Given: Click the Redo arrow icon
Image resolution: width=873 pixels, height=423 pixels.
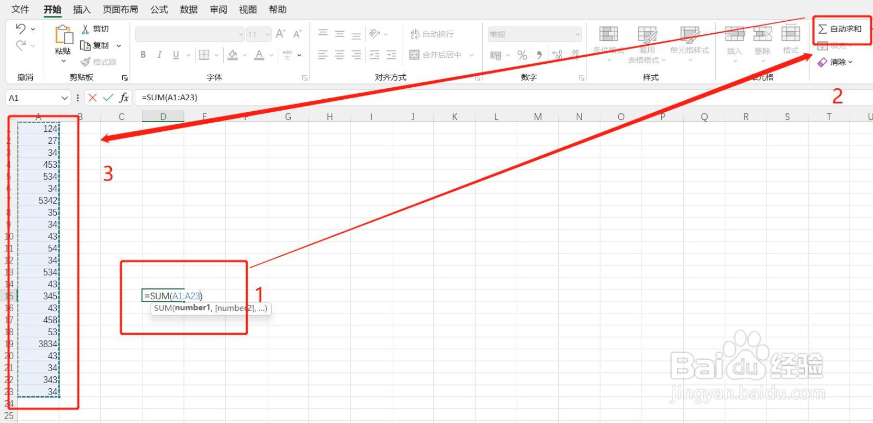Looking at the screenshot, I should [x=21, y=45].
